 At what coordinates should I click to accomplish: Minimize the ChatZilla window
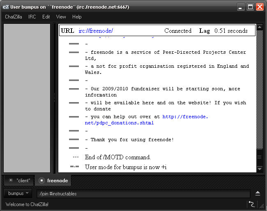coord(240,7)
